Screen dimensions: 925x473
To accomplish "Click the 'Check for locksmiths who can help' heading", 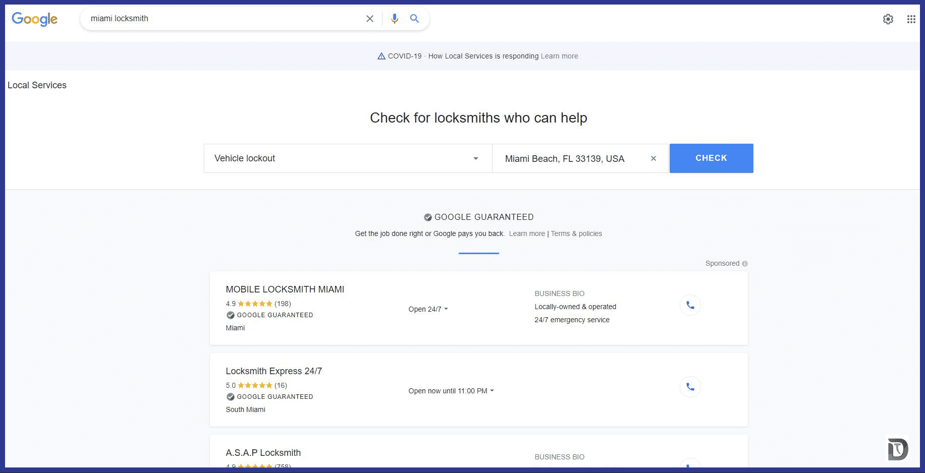I will pyautogui.click(x=478, y=117).
